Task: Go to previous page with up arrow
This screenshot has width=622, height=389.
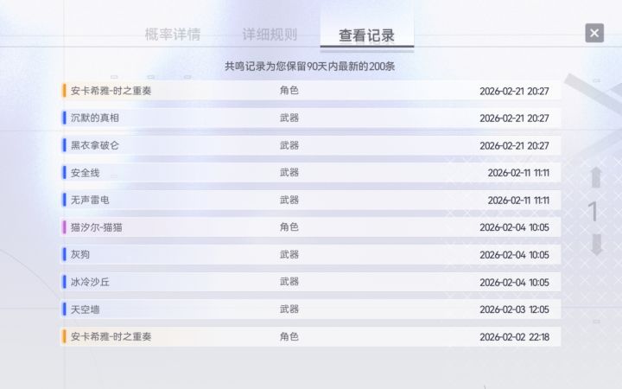Action: click(596, 177)
